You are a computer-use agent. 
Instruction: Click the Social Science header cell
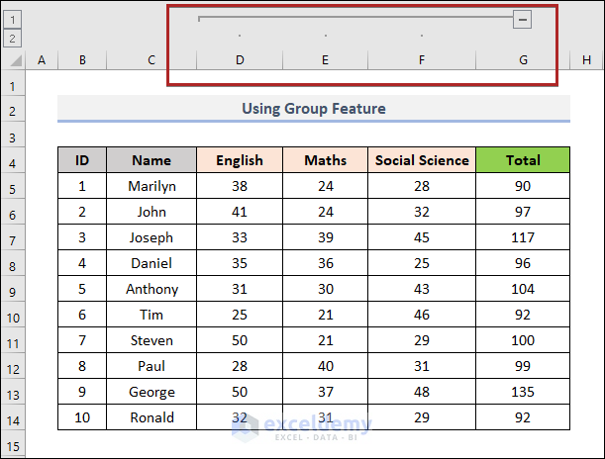pyautogui.click(x=422, y=160)
